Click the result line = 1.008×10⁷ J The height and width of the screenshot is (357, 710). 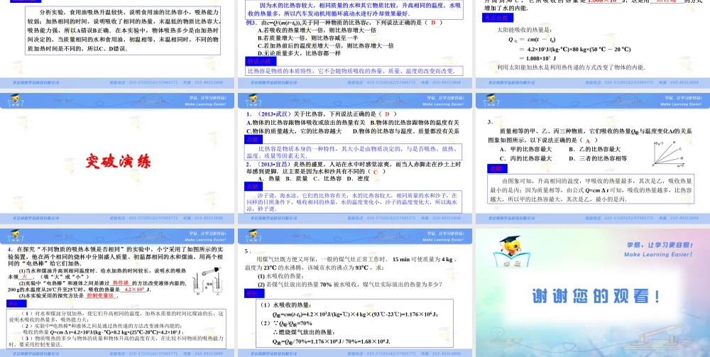(537, 58)
